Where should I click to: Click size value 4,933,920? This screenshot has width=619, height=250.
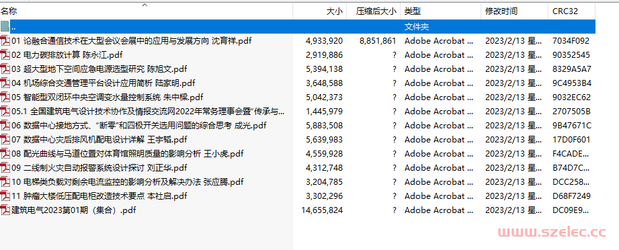pos(324,41)
